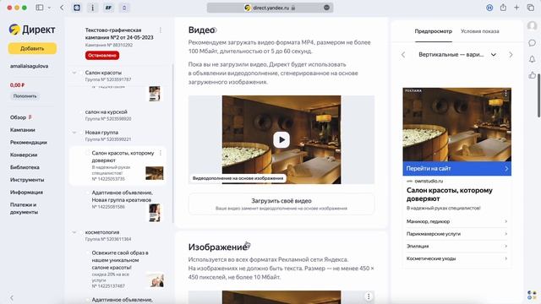This screenshot has height=304, width=541.
Task: Open Библиотека in the sidebar
Action: pos(25,167)
